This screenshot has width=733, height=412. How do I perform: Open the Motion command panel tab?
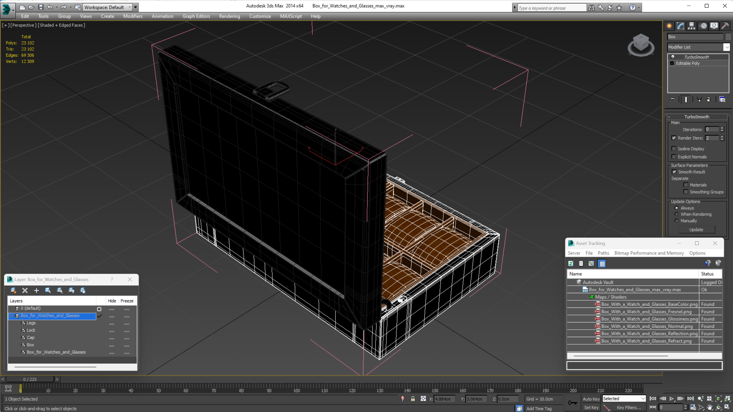[703, 26]
